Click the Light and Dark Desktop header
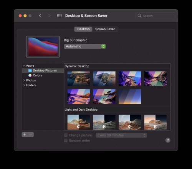The height and width of the screenshot is (169, 192). click(81, 110)
